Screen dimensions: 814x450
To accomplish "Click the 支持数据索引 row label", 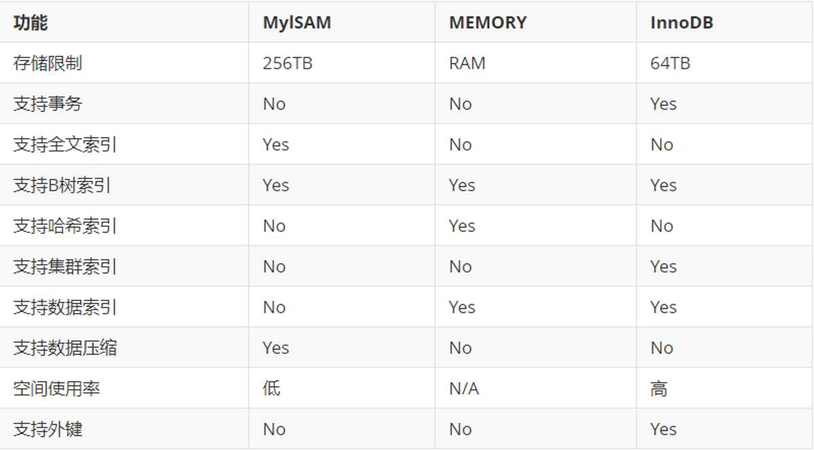I will pos(65,307).
